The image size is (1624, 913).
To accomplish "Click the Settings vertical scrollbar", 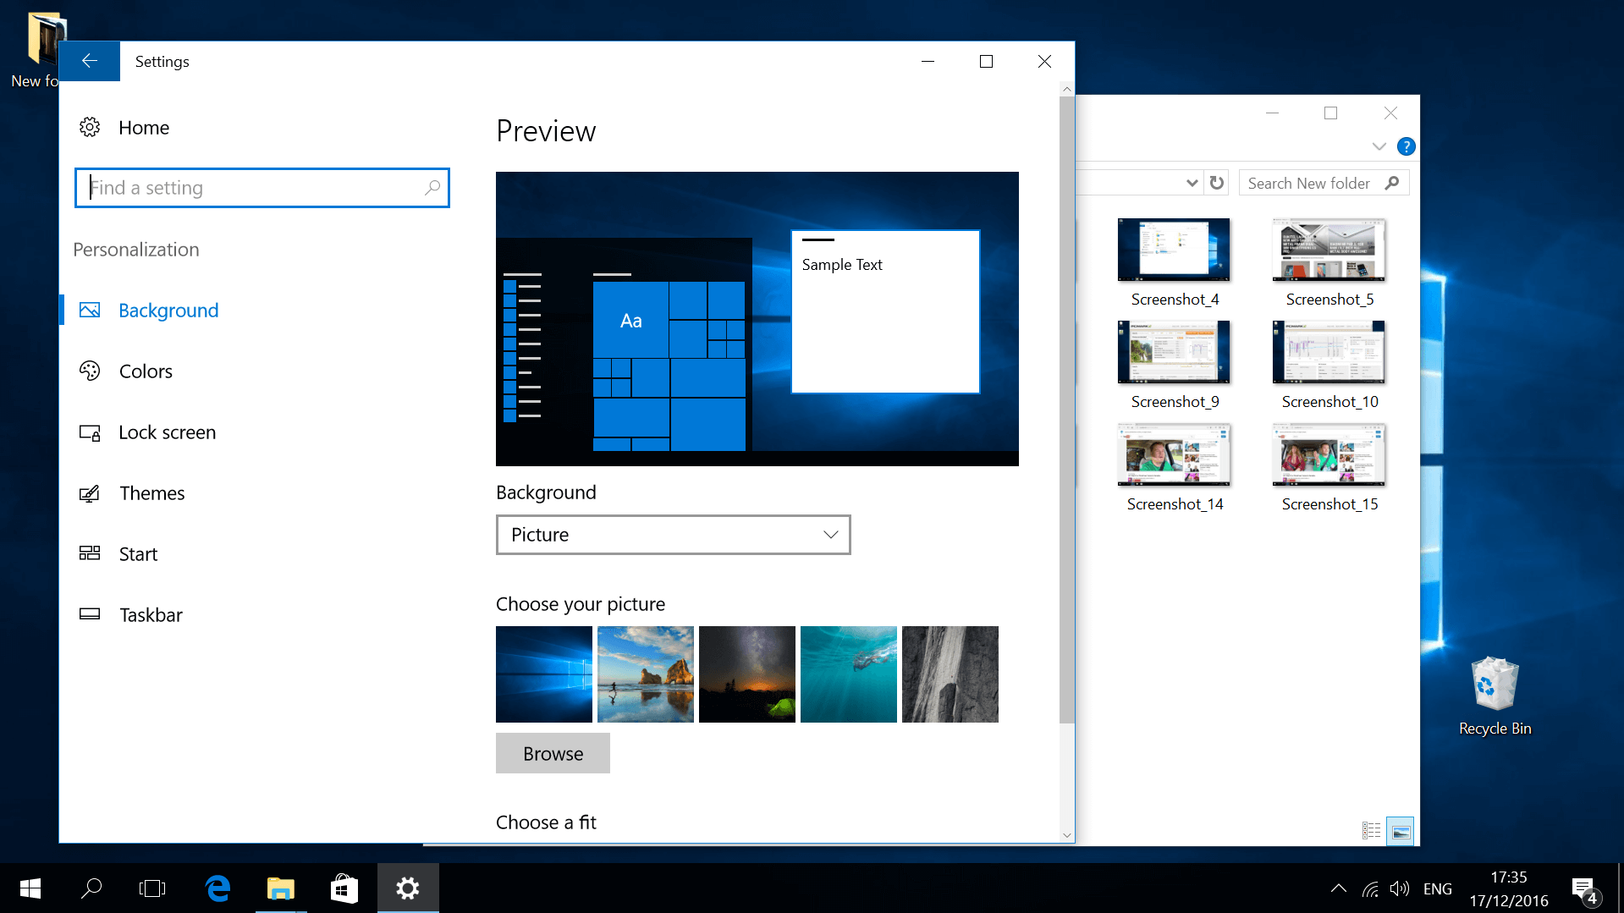I will (1066, 406).
